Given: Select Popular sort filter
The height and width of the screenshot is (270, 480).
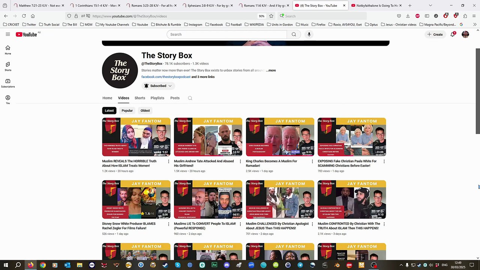Looking at the screenshot, I should click(x=127, y=111).
